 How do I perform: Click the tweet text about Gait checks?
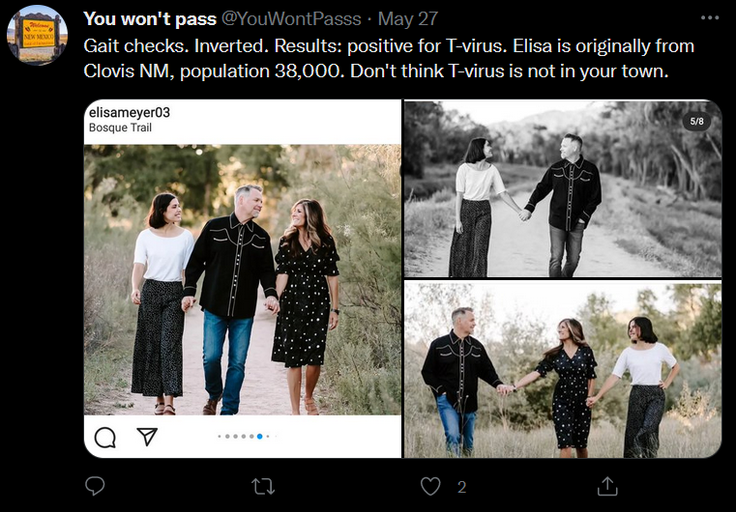tap(389, 59)
